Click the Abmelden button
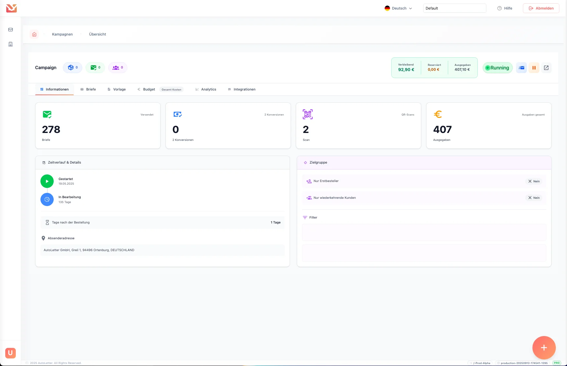Image resolution: width=567 pixels, height=366 pixels. (x=541, y=8)
